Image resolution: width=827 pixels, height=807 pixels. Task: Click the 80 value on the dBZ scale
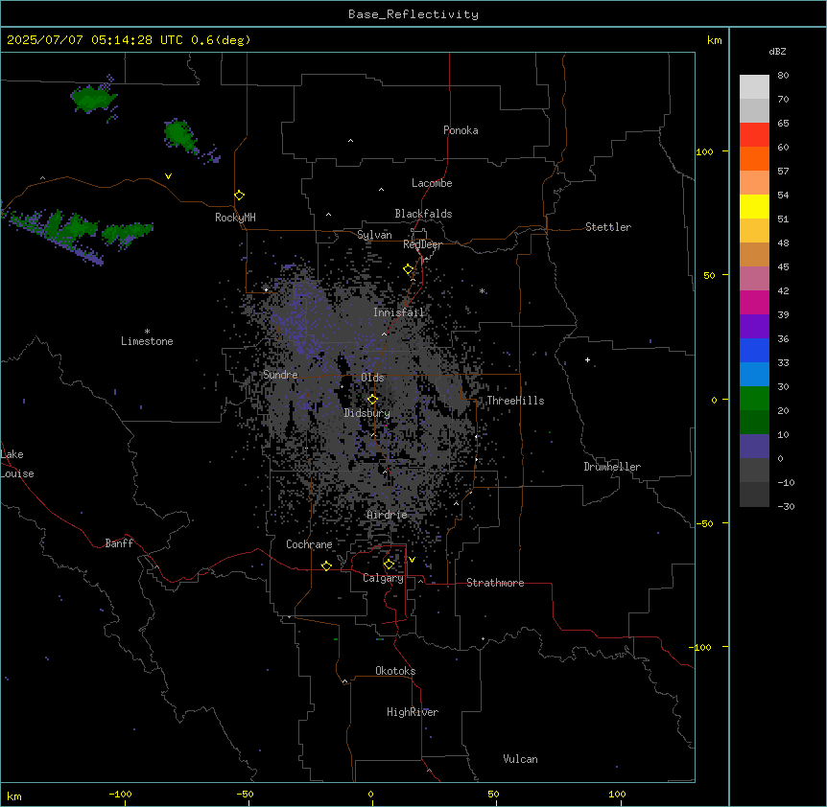coord(783,76)
